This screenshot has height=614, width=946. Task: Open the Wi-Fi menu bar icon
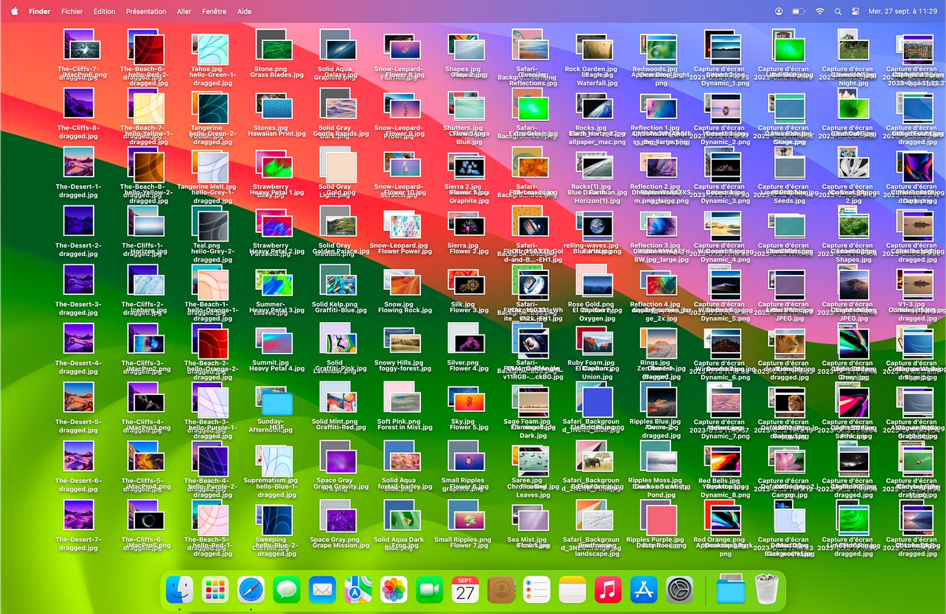(820, 11)
